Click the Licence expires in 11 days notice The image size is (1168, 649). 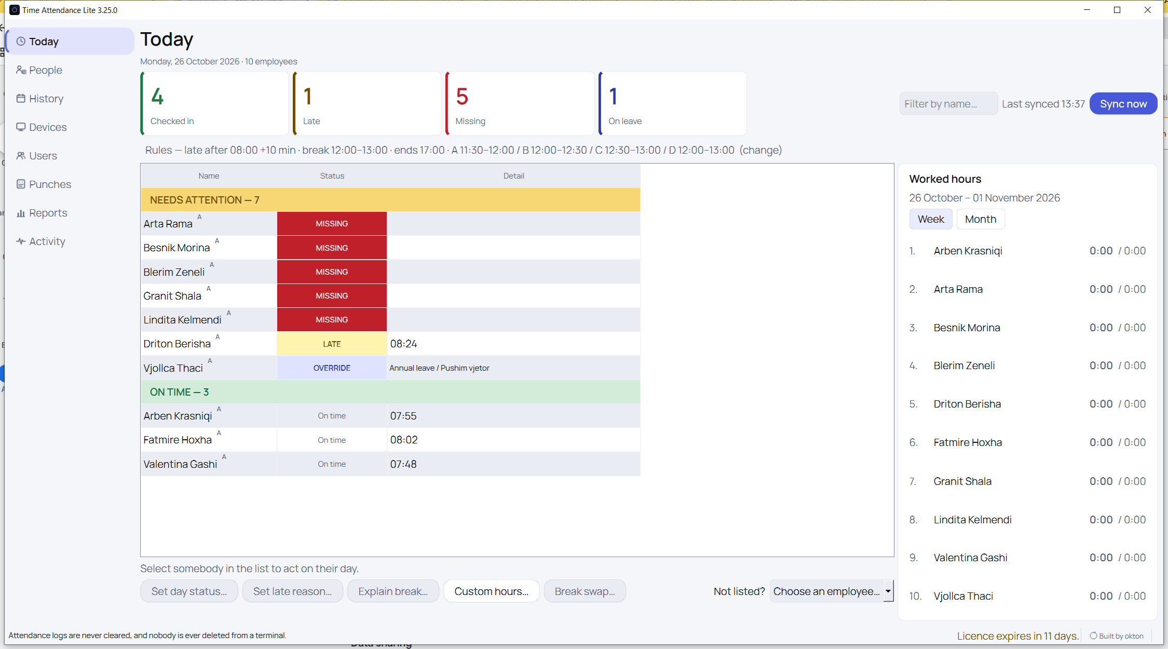pyautogui.click(x=1017, y=636)
